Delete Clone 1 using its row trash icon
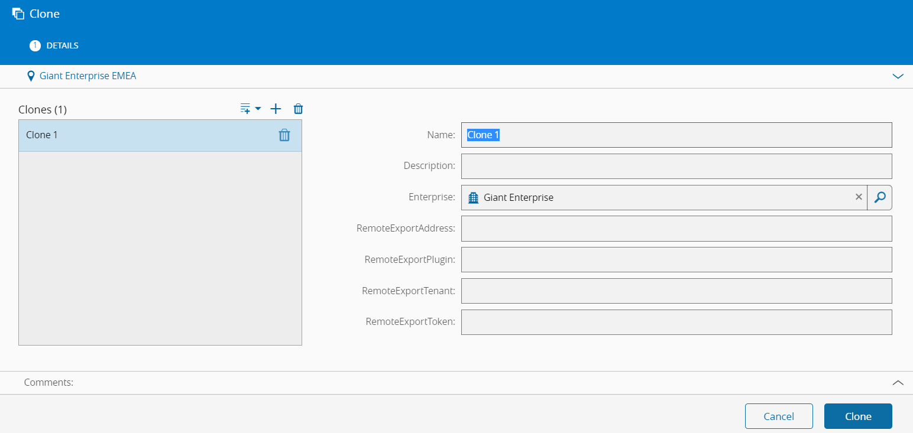 point(284,135)
